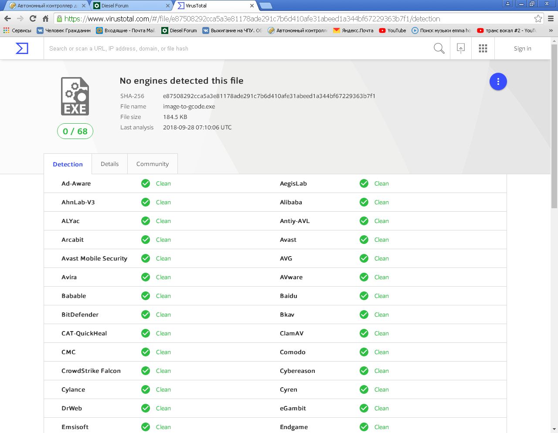Image resolution: width=558 pixels, height=433 pixels.
Task: Open the YouTube bookmark
Action: click(392, 30)
